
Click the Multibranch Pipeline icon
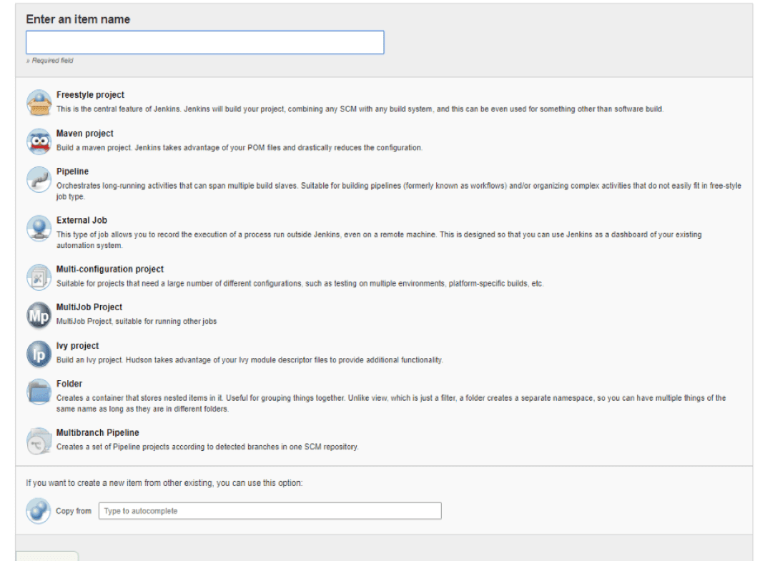coord(39,439)
